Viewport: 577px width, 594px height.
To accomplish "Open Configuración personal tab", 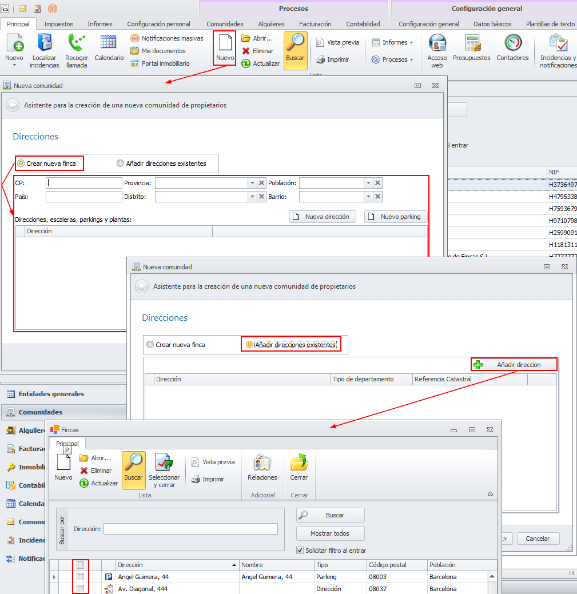I will coord(158,24).
